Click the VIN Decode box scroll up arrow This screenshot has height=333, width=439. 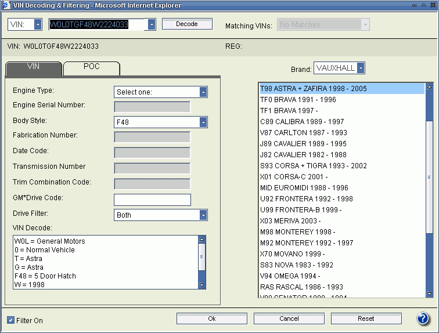[x=201, y=240]
